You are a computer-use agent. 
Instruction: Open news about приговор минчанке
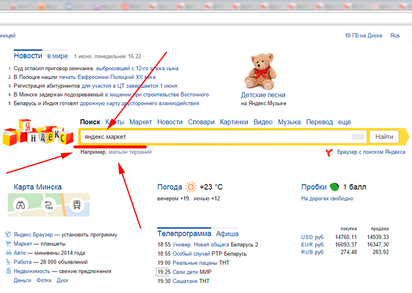click(96, 68)
